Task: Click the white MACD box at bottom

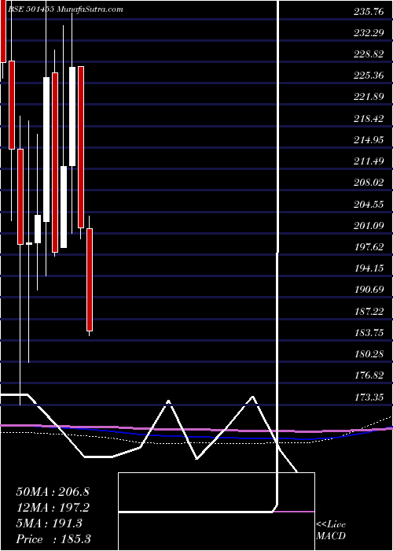Action: (216, 512)
